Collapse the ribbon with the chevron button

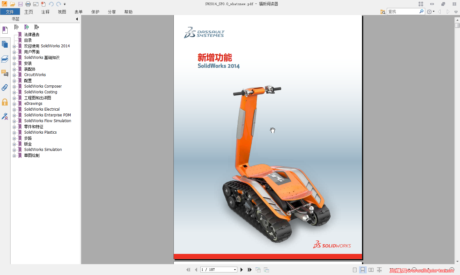pyautogui.click(x=456, y=12)
